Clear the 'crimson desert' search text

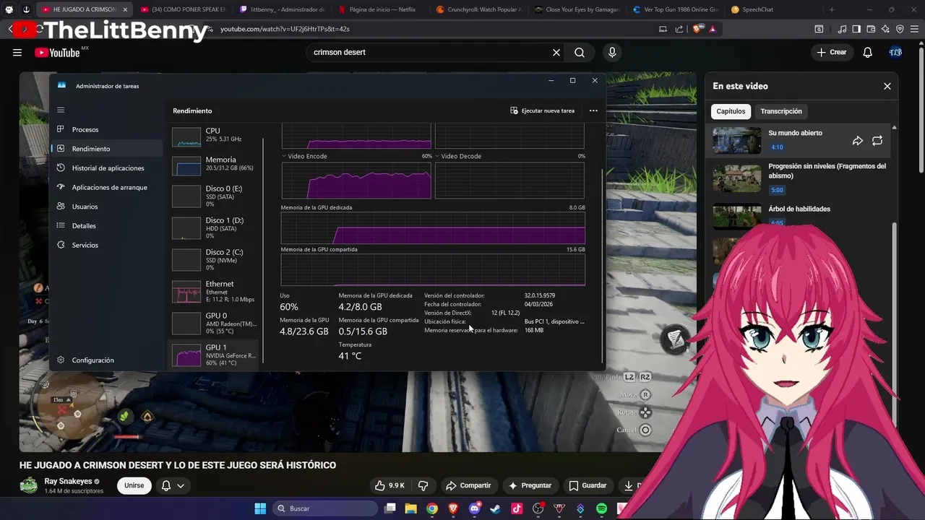(556, 52)
